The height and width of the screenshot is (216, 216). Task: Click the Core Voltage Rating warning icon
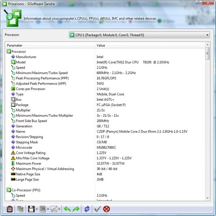point(13,153)
